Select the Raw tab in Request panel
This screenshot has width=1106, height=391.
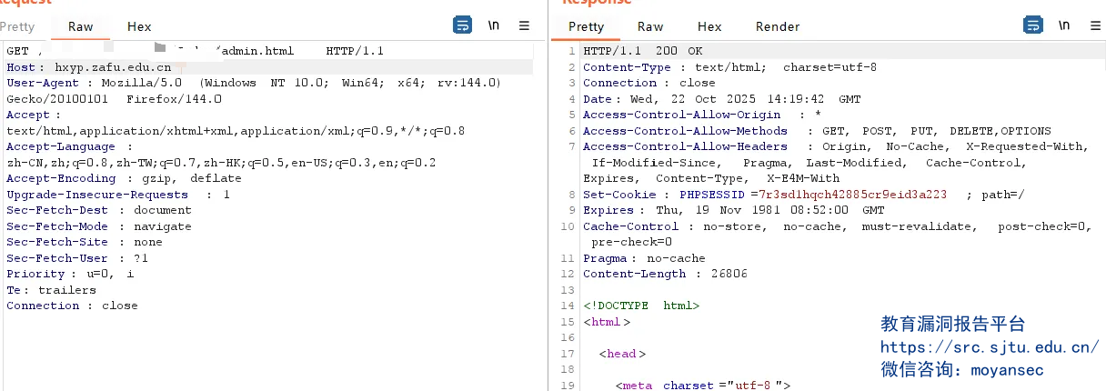point(80,27)
